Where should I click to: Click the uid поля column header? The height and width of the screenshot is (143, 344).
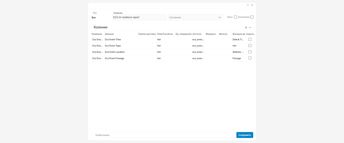click(197, 34)
